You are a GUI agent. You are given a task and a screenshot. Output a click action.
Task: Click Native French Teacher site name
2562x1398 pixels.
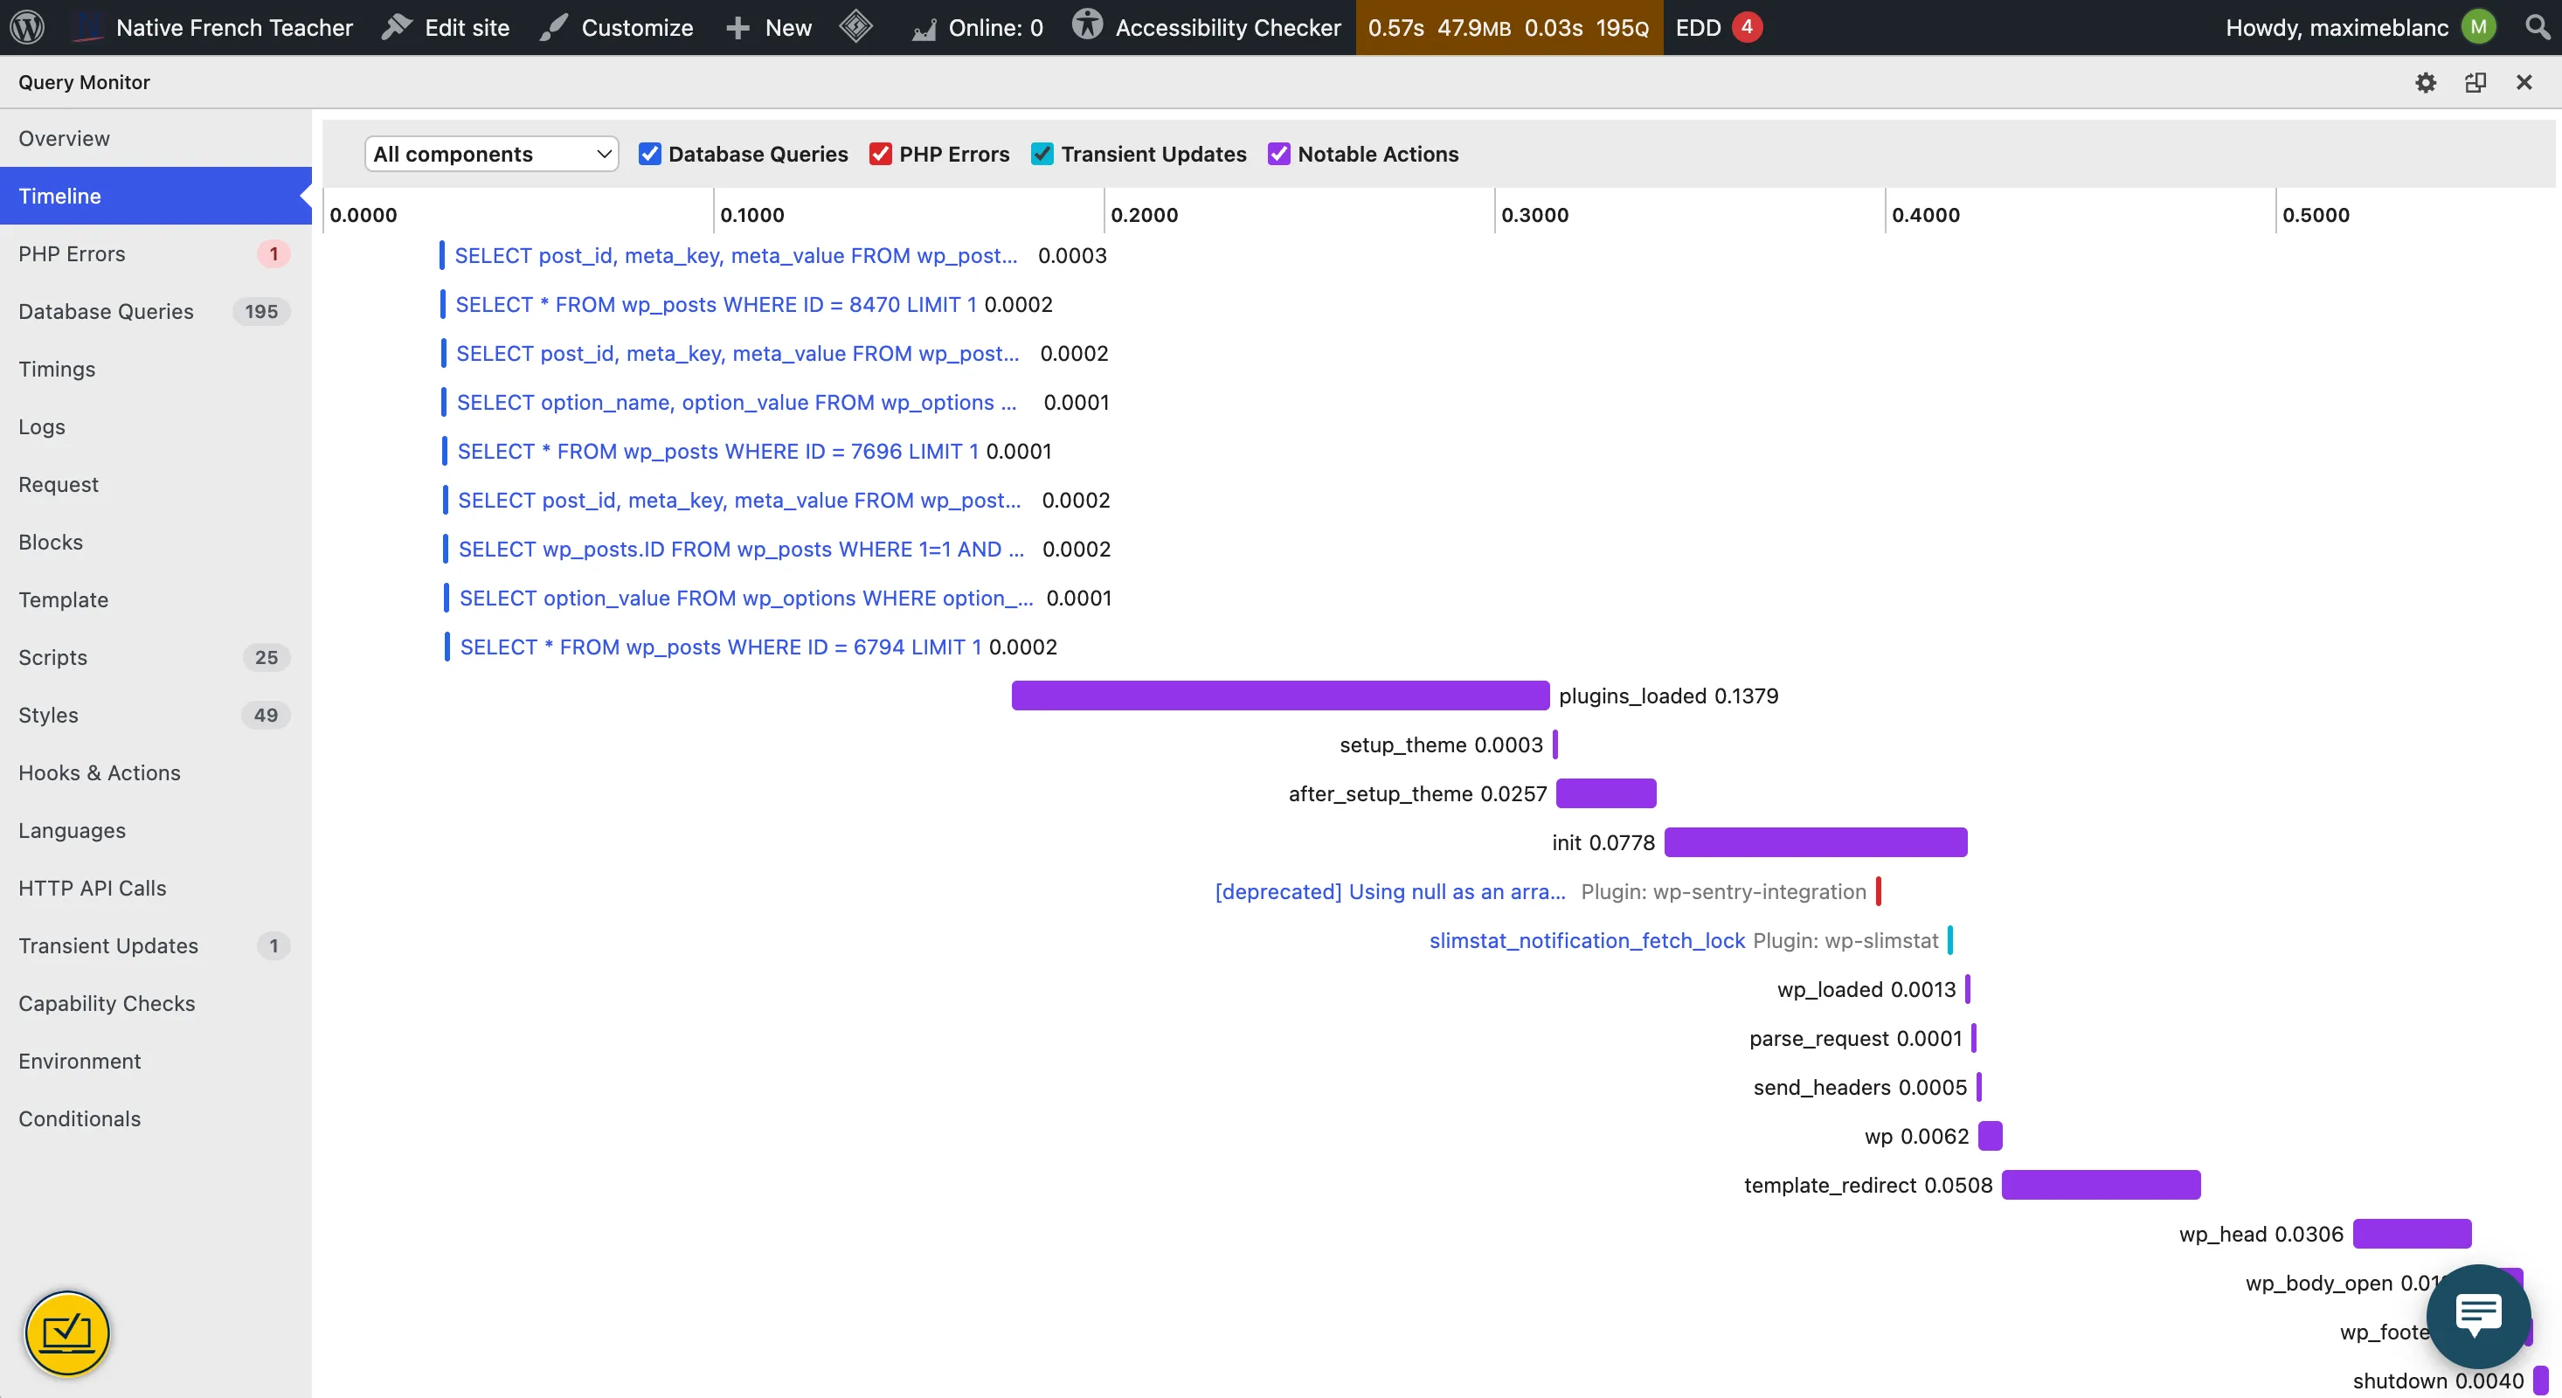click(x=235, y=27)
